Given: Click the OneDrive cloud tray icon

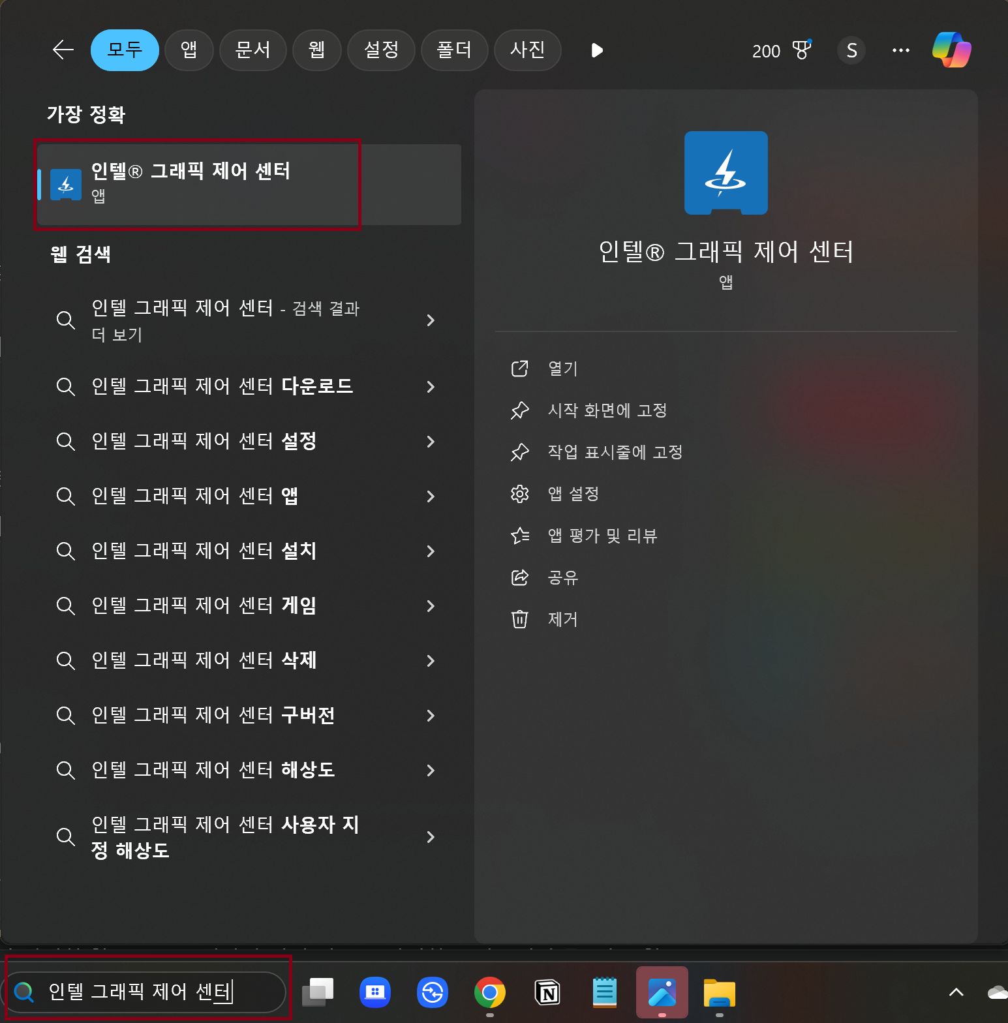Looking at the screenshot, I should point(998,992).
